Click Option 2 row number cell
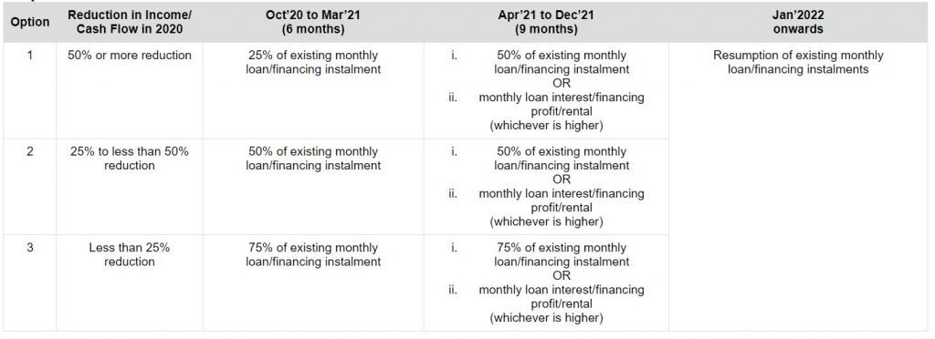 coord(30,186)
